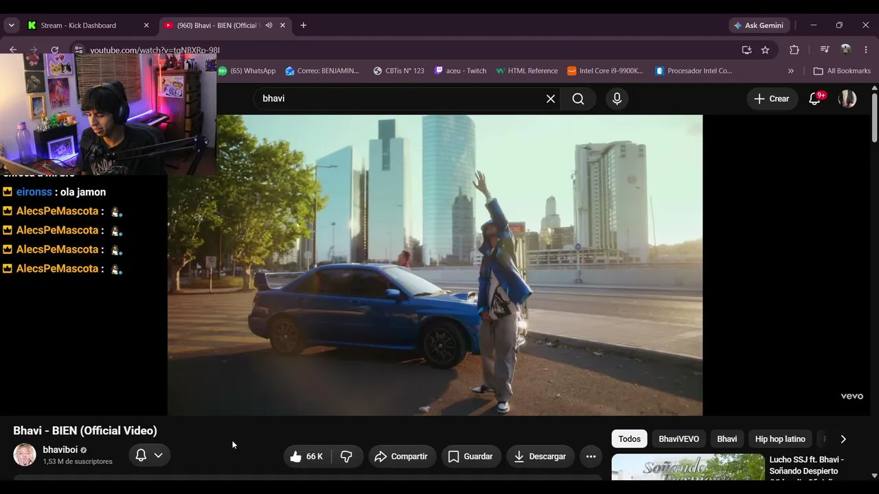Click the video title text
Screen dimensions: 879x494
[85, 431]
